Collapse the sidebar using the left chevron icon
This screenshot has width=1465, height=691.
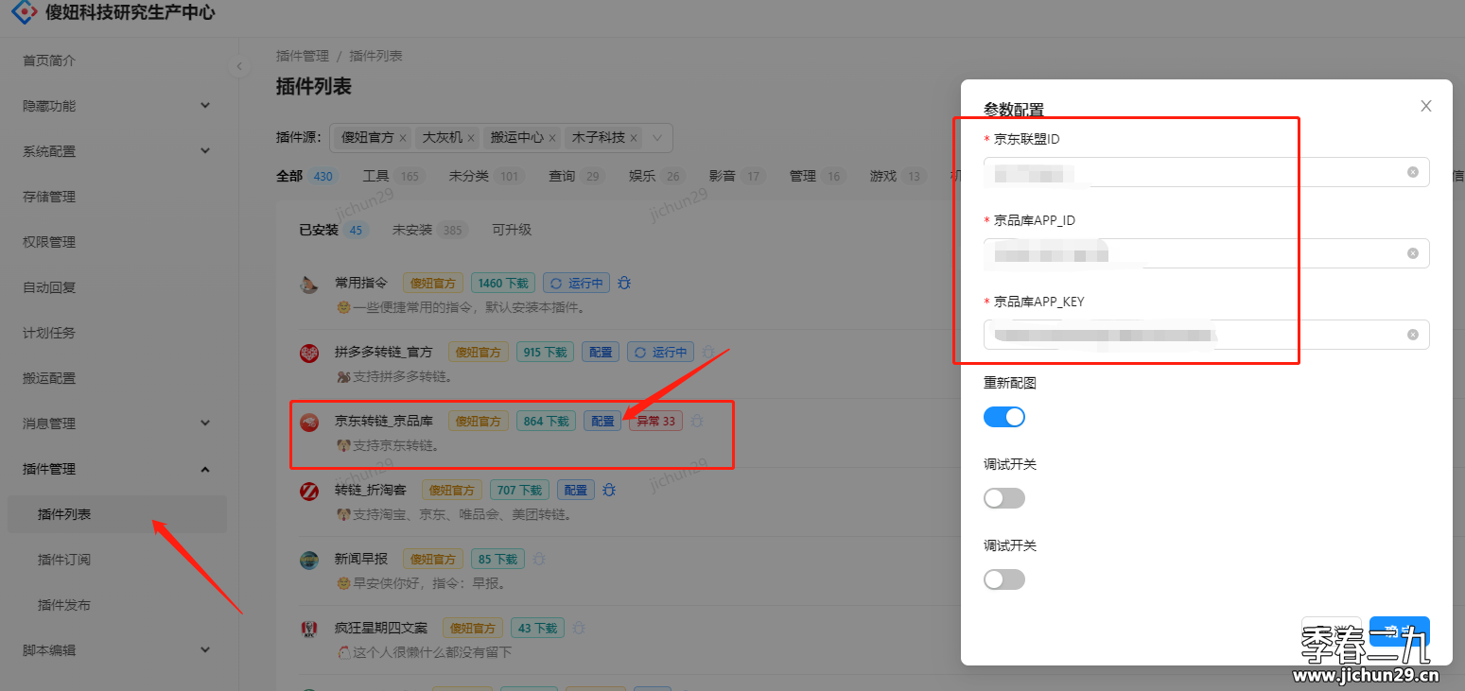point(239,66)
